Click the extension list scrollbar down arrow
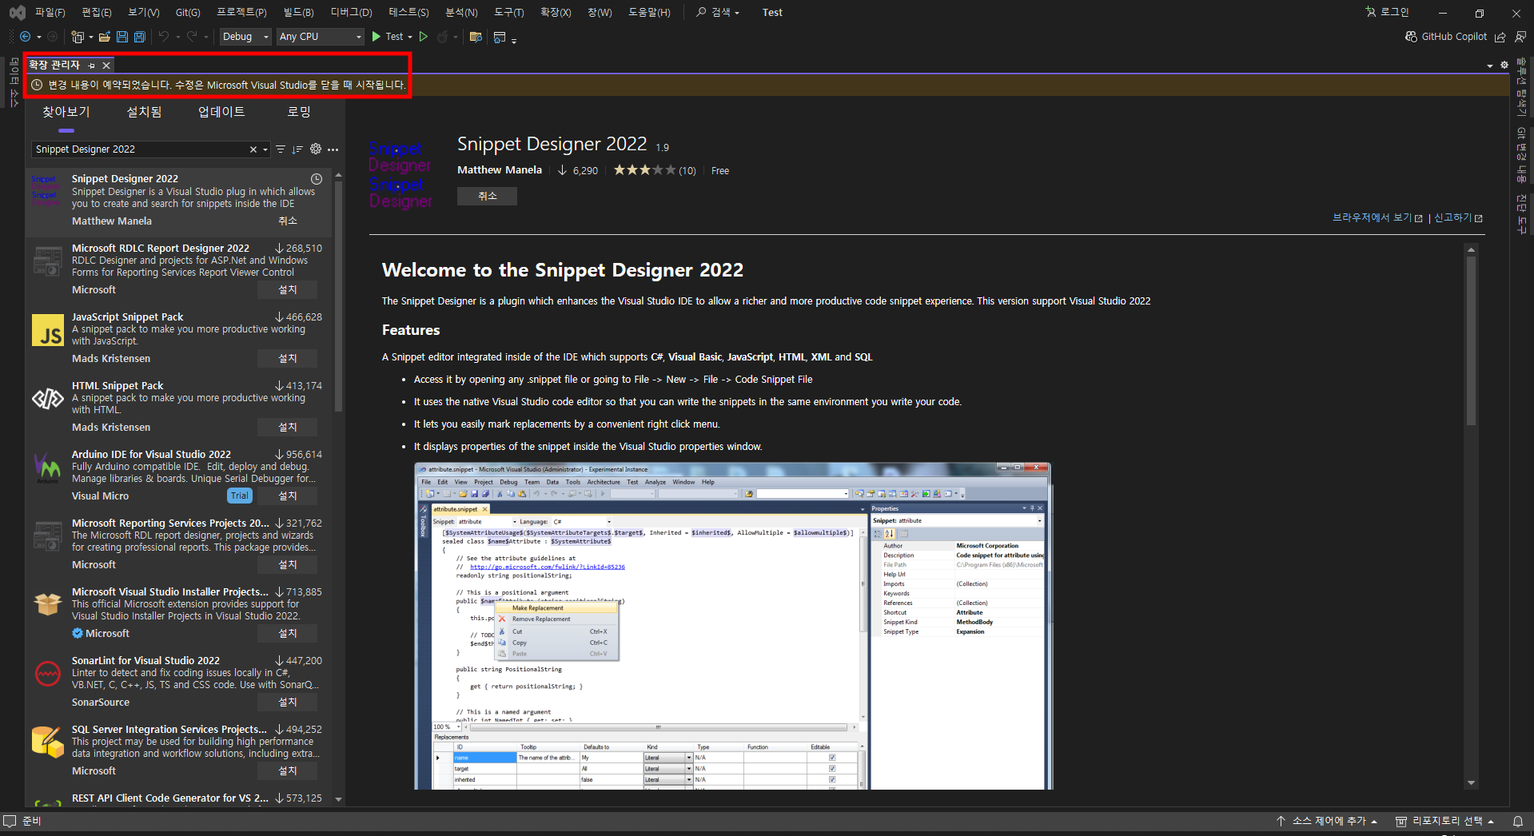This screenshot has height=836, width=1534. 338,799
